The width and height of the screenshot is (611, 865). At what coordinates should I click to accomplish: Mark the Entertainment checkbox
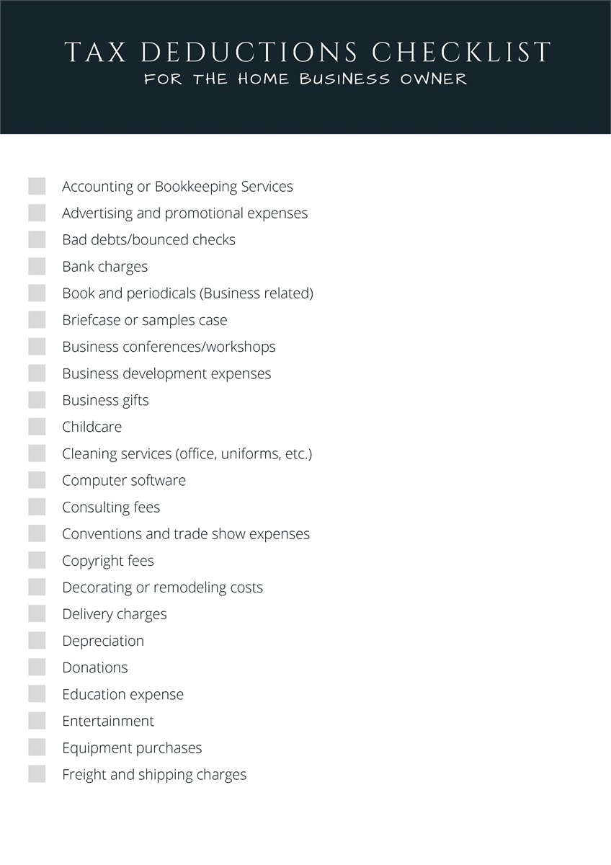37,720
